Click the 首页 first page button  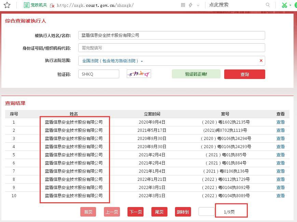point(88,212)
